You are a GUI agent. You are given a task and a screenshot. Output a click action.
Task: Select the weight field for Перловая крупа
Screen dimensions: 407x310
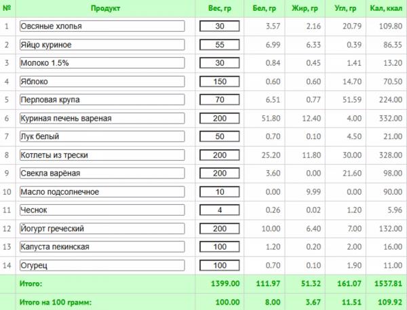pyautogui.click(x=220, y=100)
